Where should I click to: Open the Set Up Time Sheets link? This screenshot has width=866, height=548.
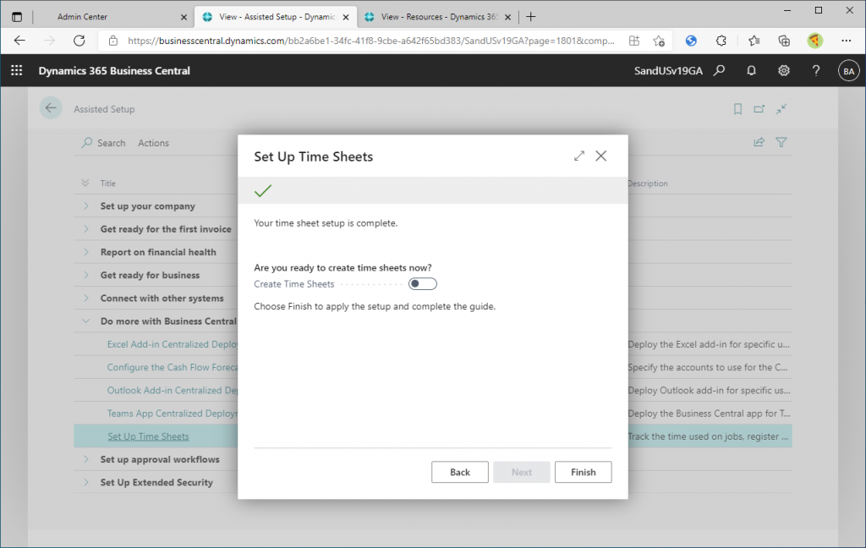pyautogui.click(x=148, y=436)
